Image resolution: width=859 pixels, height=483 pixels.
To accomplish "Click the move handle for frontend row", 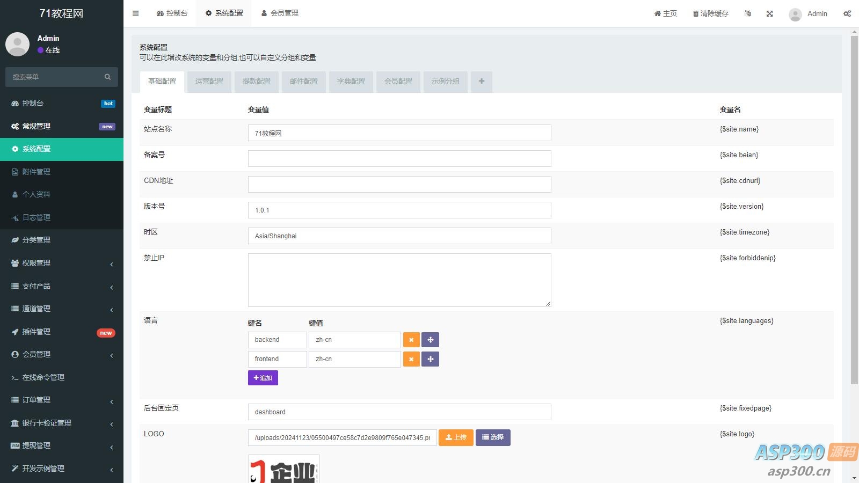I will [x=430, y=359].
